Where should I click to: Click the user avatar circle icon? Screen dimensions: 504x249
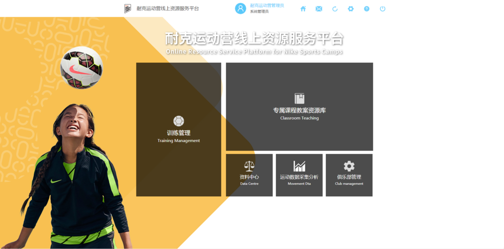[x=240, y=8]
